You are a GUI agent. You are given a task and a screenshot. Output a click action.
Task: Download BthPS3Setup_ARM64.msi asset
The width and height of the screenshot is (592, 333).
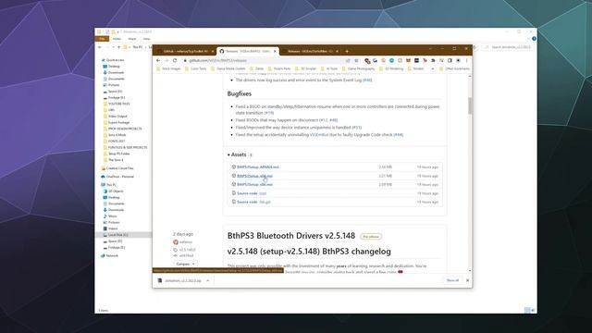[258, 166]
